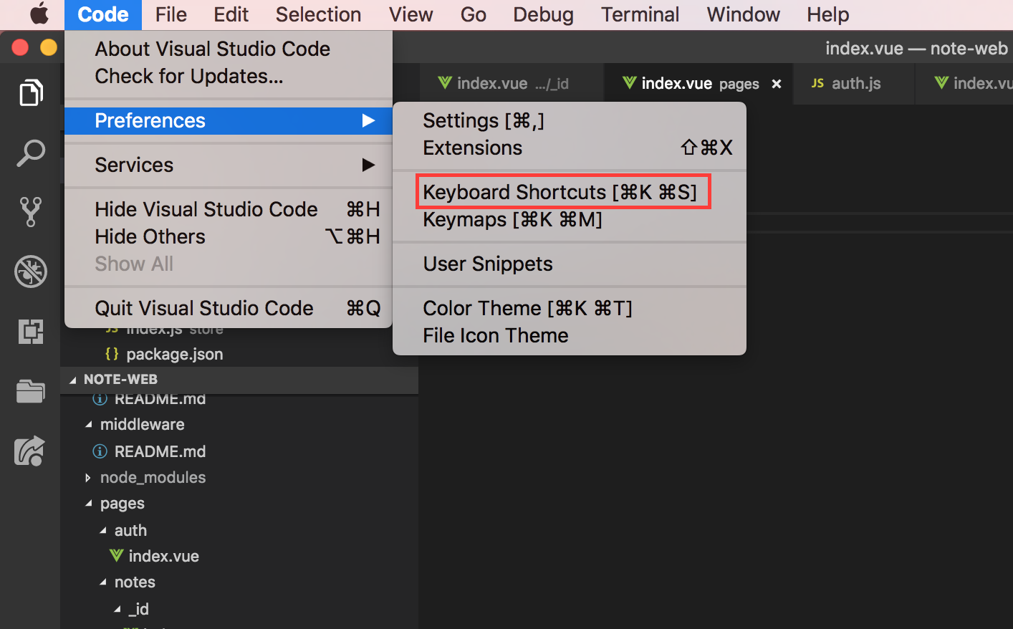
Task: Select Hide Visual Studio Code
Action: (x=229, y=209)
